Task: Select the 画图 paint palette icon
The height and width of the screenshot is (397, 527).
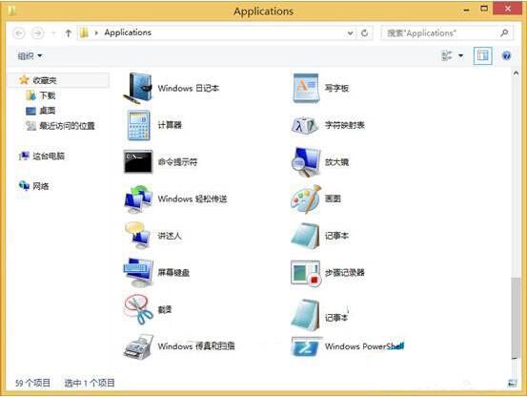Action: [x=306, y=198]
